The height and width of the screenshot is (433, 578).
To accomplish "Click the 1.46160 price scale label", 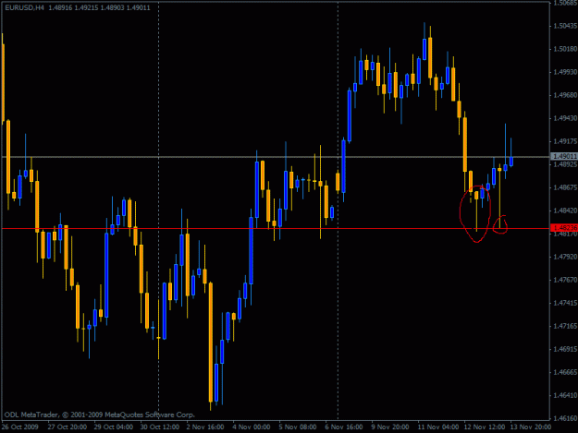I will pos(565,418).
